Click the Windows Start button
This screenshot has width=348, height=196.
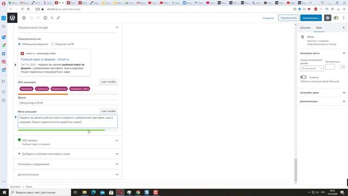(x=4, y=192)
